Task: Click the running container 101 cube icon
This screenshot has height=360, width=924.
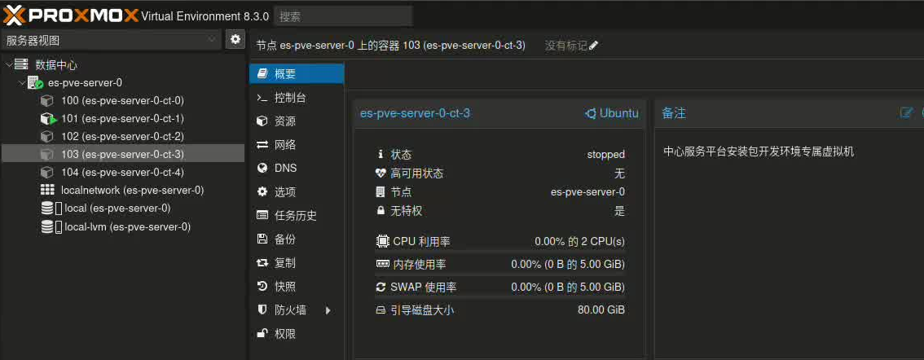Action: [x=48, y=119]
